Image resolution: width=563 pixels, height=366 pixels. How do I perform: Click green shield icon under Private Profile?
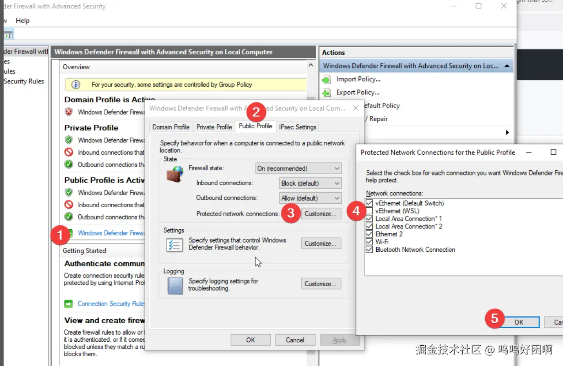pos(68,140)
